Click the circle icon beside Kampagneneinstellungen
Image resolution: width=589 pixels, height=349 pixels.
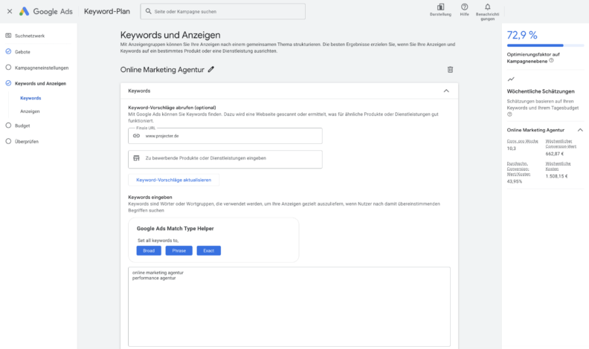tap(8, 68)
